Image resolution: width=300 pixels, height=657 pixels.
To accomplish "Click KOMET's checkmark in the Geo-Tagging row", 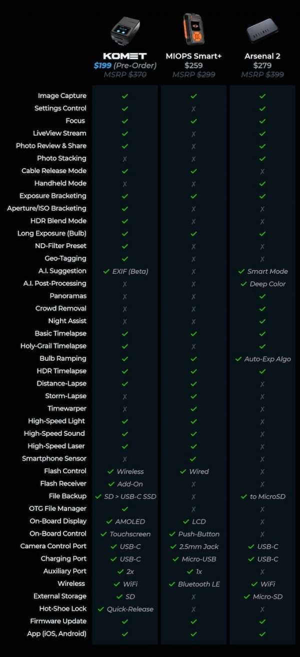I will pyautogui.click(x=125, y=259).
